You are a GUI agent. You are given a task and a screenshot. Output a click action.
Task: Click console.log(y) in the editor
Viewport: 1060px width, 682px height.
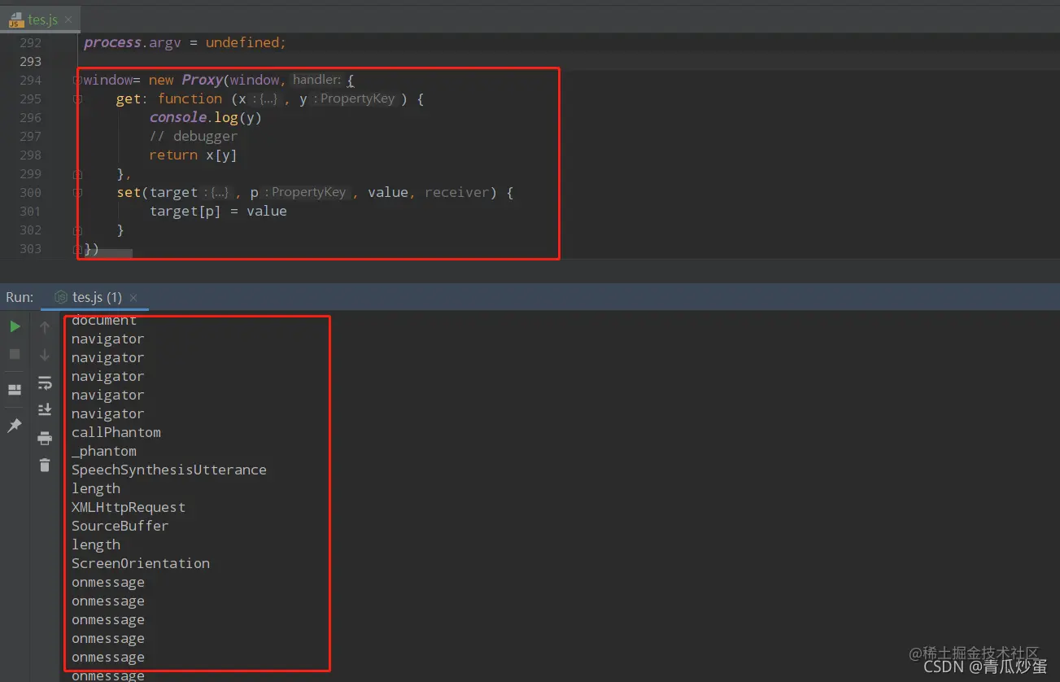click(206, 117)
